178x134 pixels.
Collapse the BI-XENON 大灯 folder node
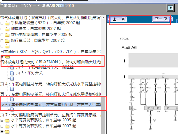(2, 57)
